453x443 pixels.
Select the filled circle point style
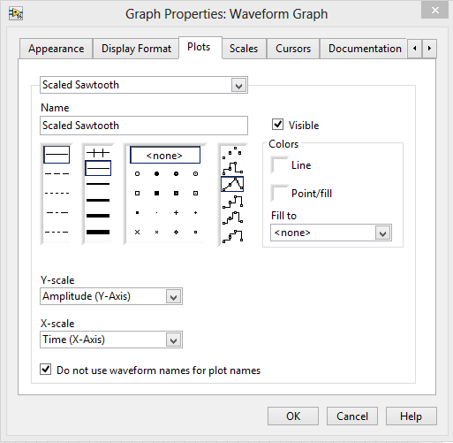point(156,173)
